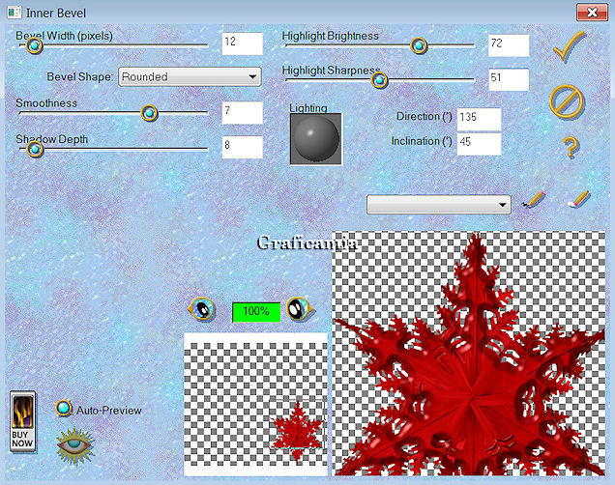
Task: Open the Bevel Shape Rounded dropdown
Action: [x=190, y=76]
